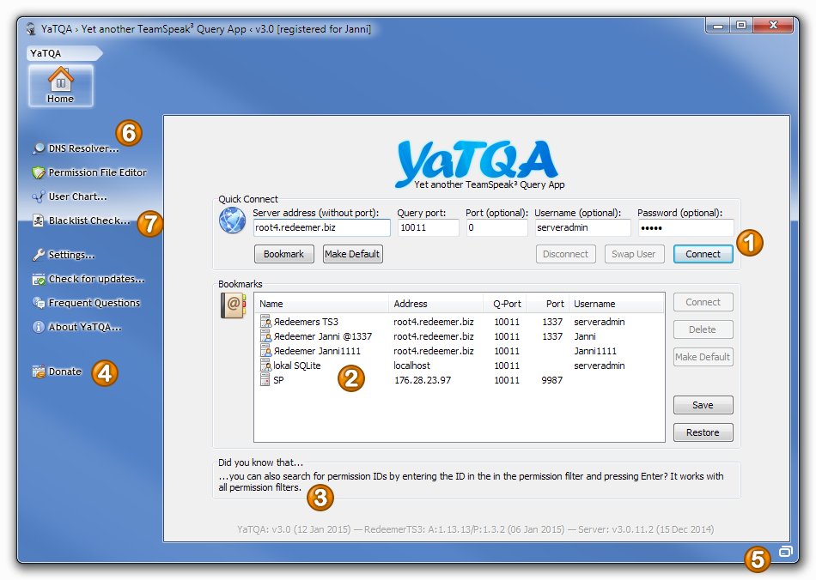Click the Frequent Questions chat icon
This screenshot has height=580, width=816.
click(x=39, y=303)
